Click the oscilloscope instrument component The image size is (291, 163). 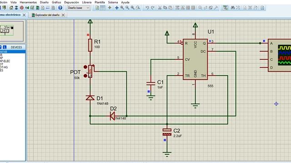(x=280, y=55)
